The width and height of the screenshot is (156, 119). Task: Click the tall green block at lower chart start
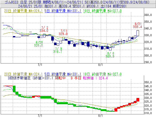[x=14, y=89]
